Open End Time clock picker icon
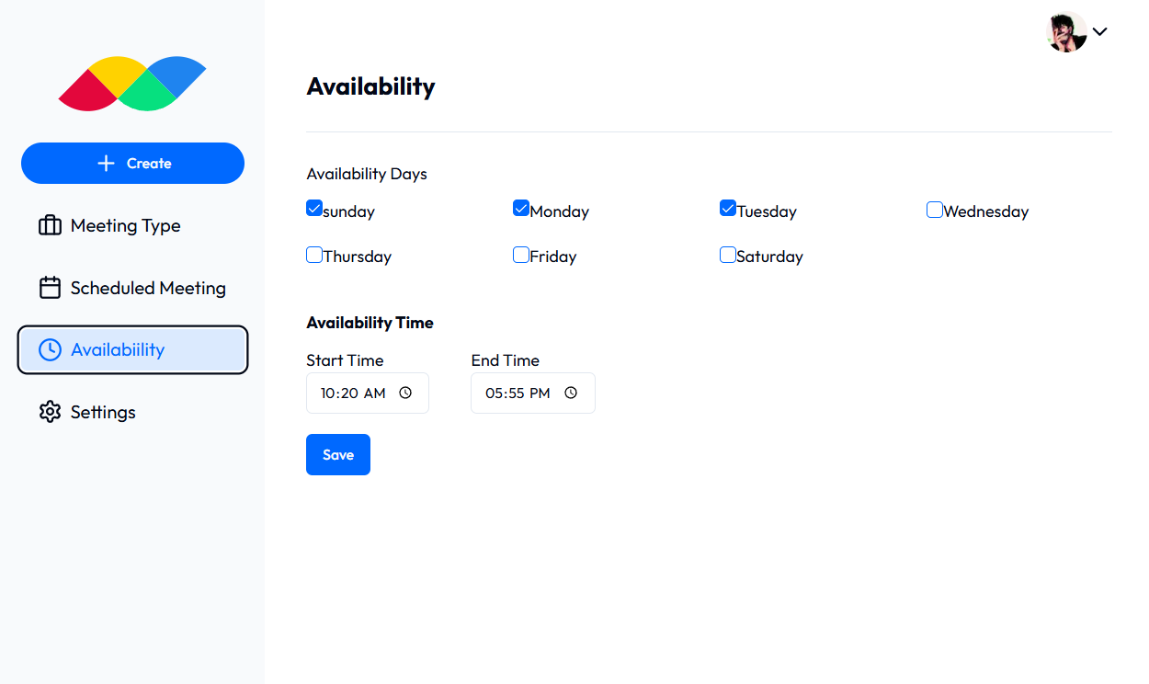 571,393
